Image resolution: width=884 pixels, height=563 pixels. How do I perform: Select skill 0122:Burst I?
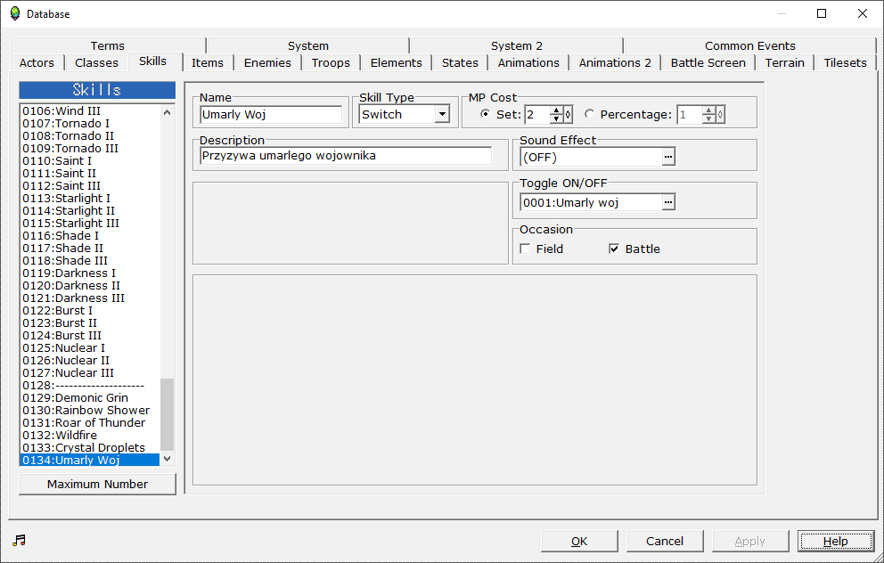(90, 311)
